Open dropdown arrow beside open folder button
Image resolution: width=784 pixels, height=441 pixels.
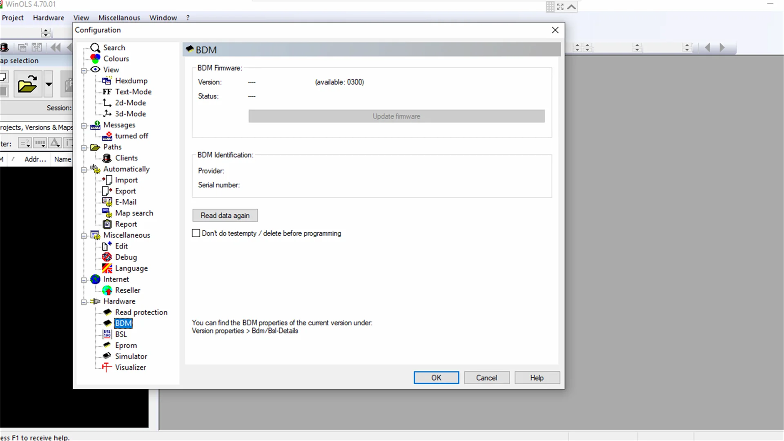[x=49, y=85]
